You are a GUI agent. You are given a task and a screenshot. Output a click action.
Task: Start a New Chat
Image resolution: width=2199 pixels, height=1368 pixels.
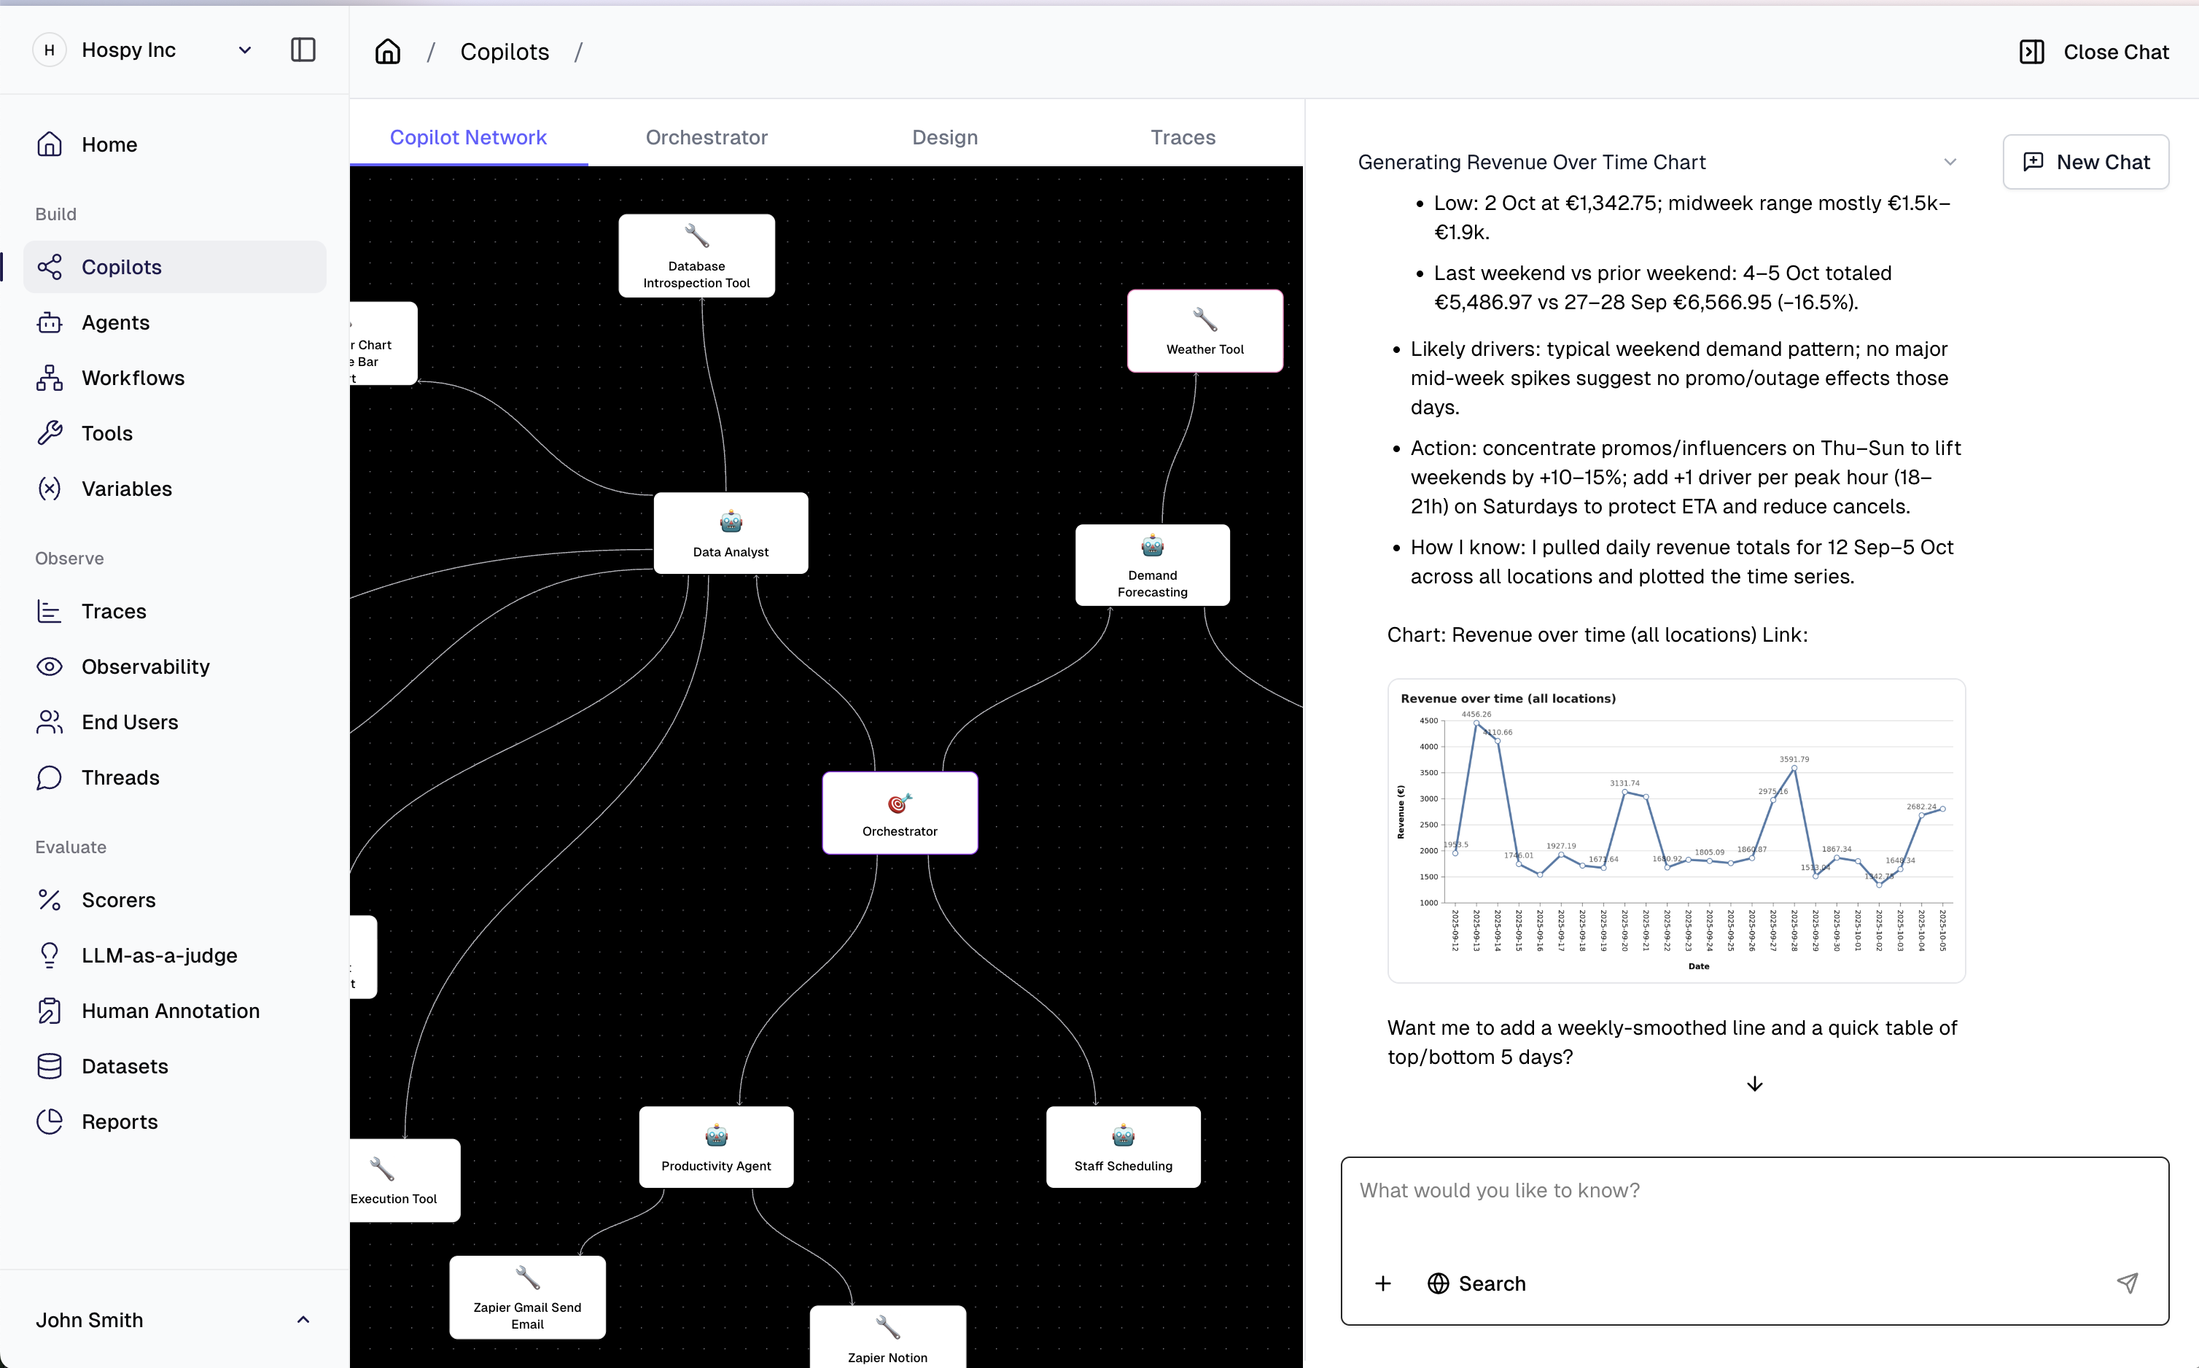[2086, 161]
